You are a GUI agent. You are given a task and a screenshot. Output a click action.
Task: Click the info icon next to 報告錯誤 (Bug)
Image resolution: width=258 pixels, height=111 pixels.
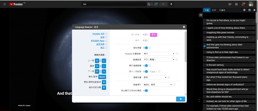(x=106, y=41)
